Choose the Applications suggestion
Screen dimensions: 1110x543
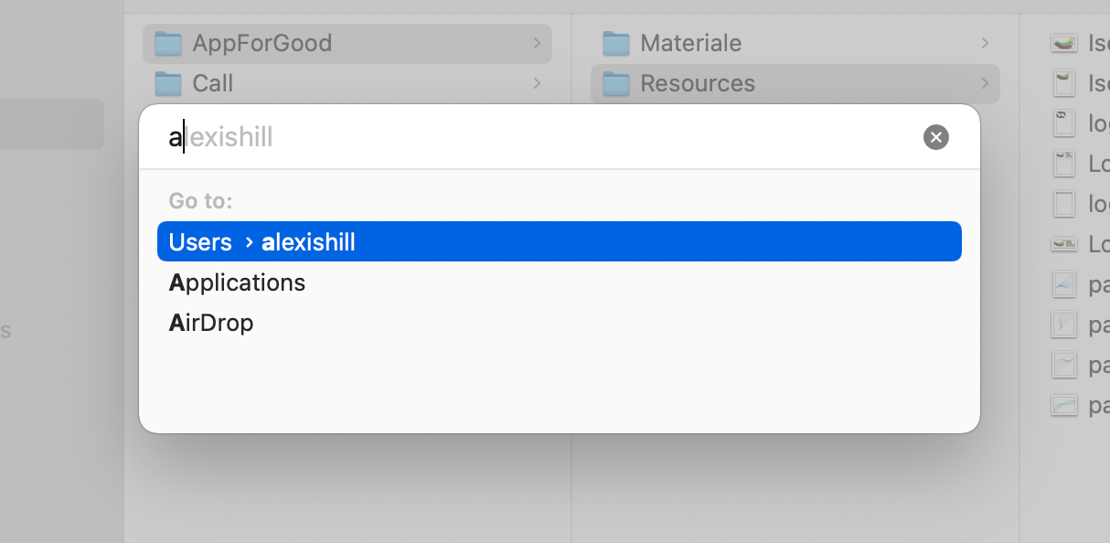238,282
